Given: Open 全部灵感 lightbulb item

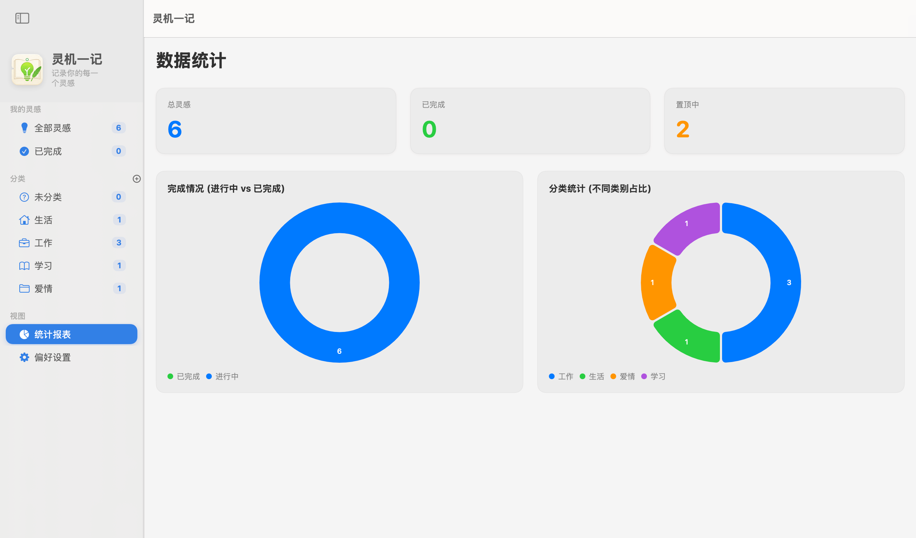Looking at the screenshot, I should pos(52,128).
